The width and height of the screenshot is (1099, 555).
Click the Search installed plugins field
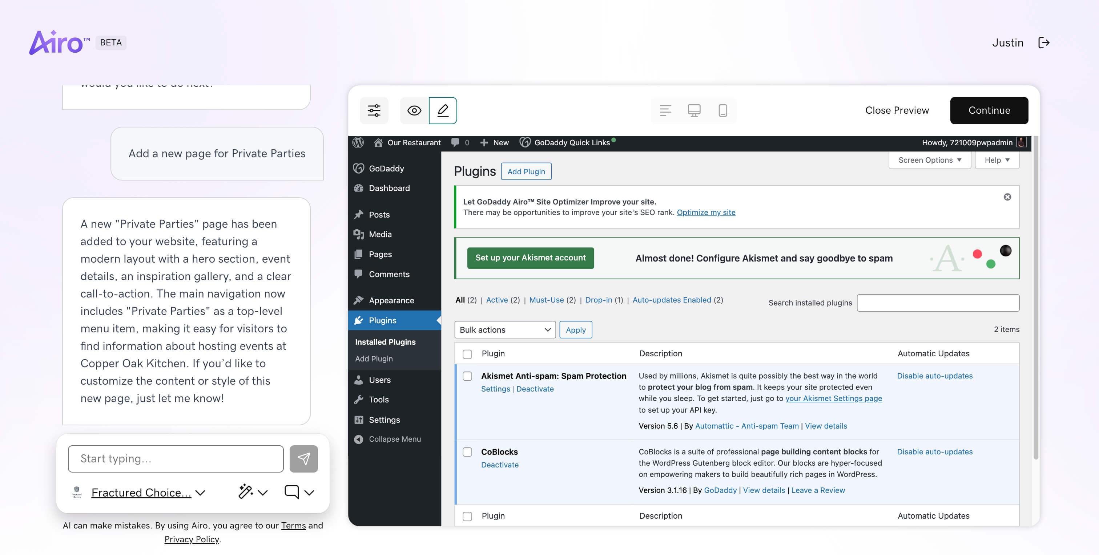coord(937,303)
